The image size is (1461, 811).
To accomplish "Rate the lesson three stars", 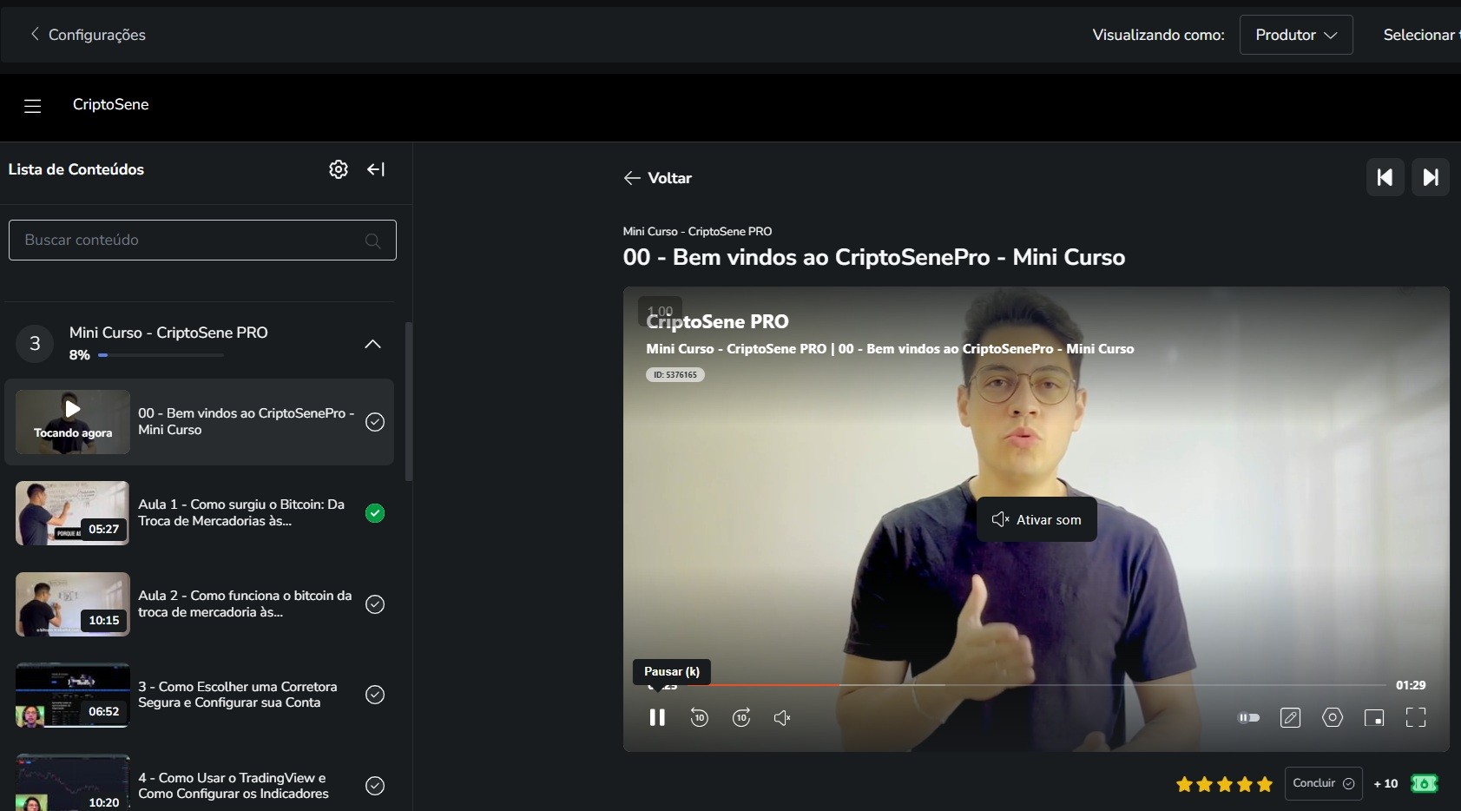I will pyautogui.click(x=1225, y=784).
